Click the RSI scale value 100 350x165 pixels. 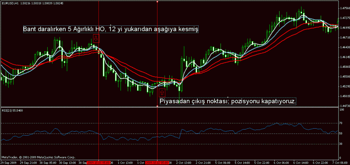tap(342, 110)
